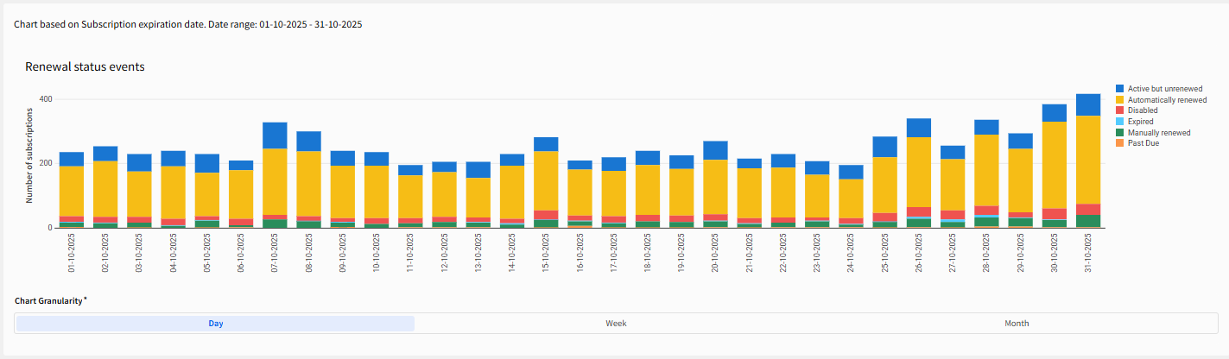
Task: Click the 30-10-2025 yellow bar segment
Action: coord(1055,165)
